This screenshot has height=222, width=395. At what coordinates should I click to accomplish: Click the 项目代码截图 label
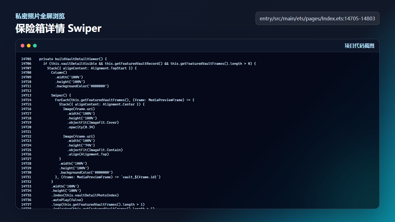(359, 46)
